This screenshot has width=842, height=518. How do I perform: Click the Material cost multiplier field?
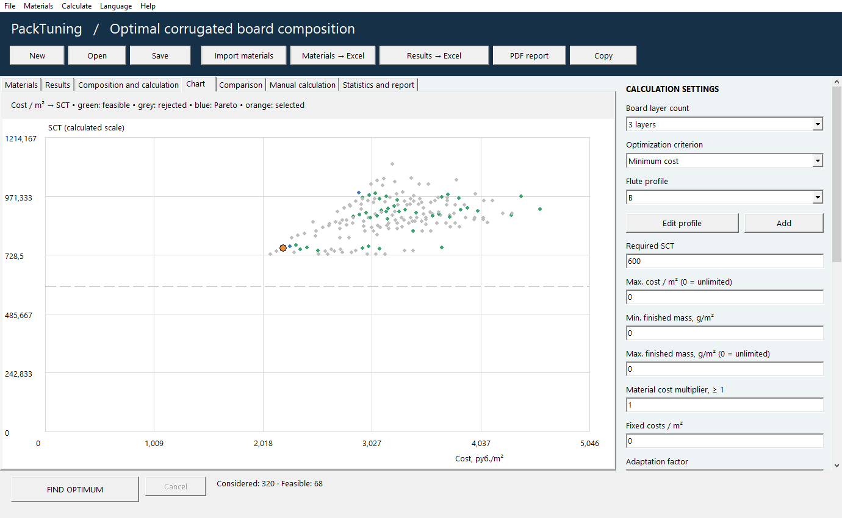(x=724, y=405)
